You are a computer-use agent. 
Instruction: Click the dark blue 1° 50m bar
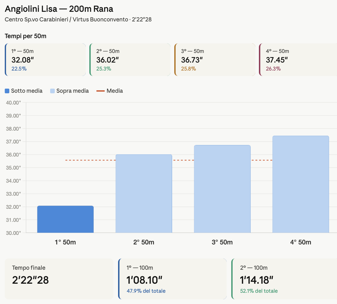coord(65,219)
